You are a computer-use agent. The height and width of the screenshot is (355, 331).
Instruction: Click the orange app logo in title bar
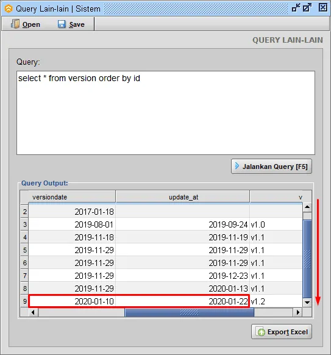(x=9, y=9)
